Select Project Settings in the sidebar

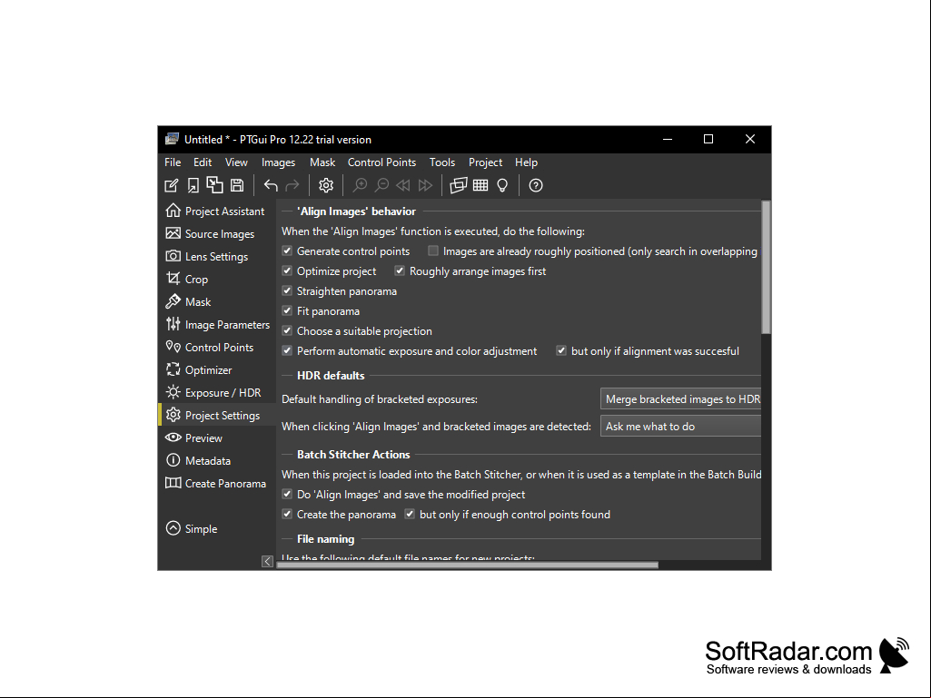pos(217,416)
